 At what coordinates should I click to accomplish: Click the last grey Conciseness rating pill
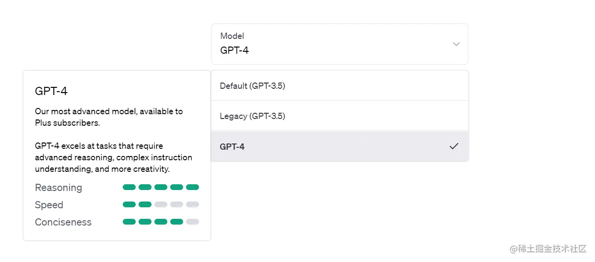(x=192, y=222)
